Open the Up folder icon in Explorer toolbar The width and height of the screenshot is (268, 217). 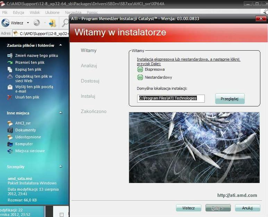[52, 23]
